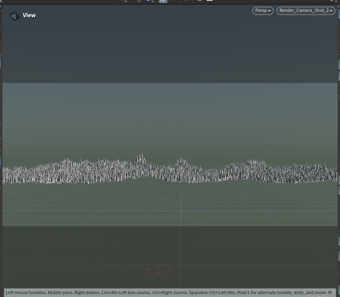Click the status bar navigation hint text
This screenshot has height=297, width=340.
168,293
